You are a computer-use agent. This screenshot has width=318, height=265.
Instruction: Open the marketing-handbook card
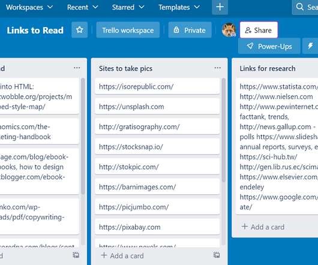pyautogui.click(x=40, y=131)
